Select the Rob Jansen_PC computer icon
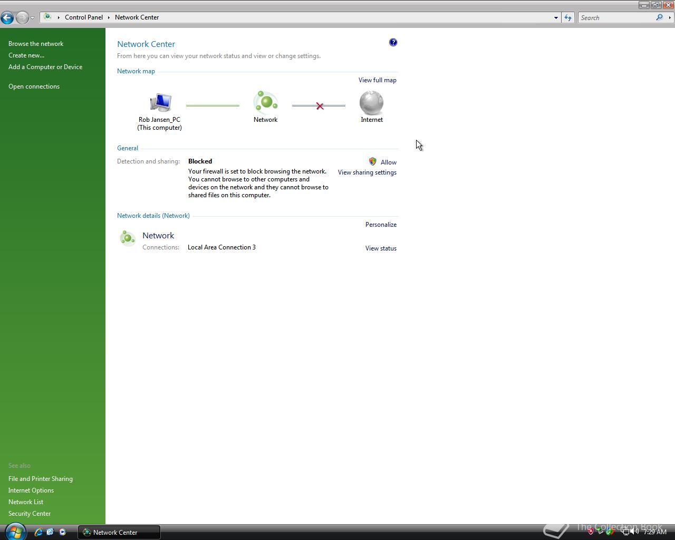The image size is (675, 540). coord(160,103)
